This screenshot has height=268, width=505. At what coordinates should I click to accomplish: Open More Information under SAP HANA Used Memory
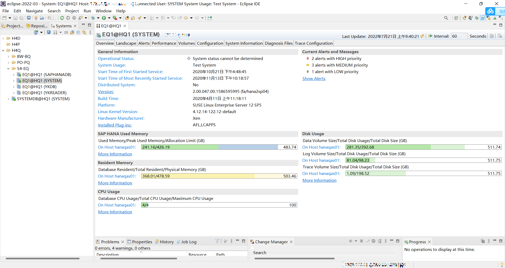(115, 154)
